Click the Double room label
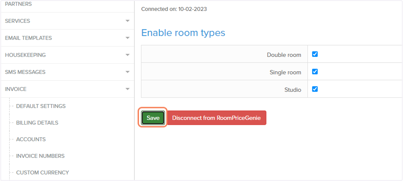This screenshot has height=181, width=403. [284, 55]
